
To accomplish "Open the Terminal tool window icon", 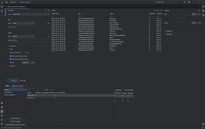I will pyautogui.click(x=2, y=116).
